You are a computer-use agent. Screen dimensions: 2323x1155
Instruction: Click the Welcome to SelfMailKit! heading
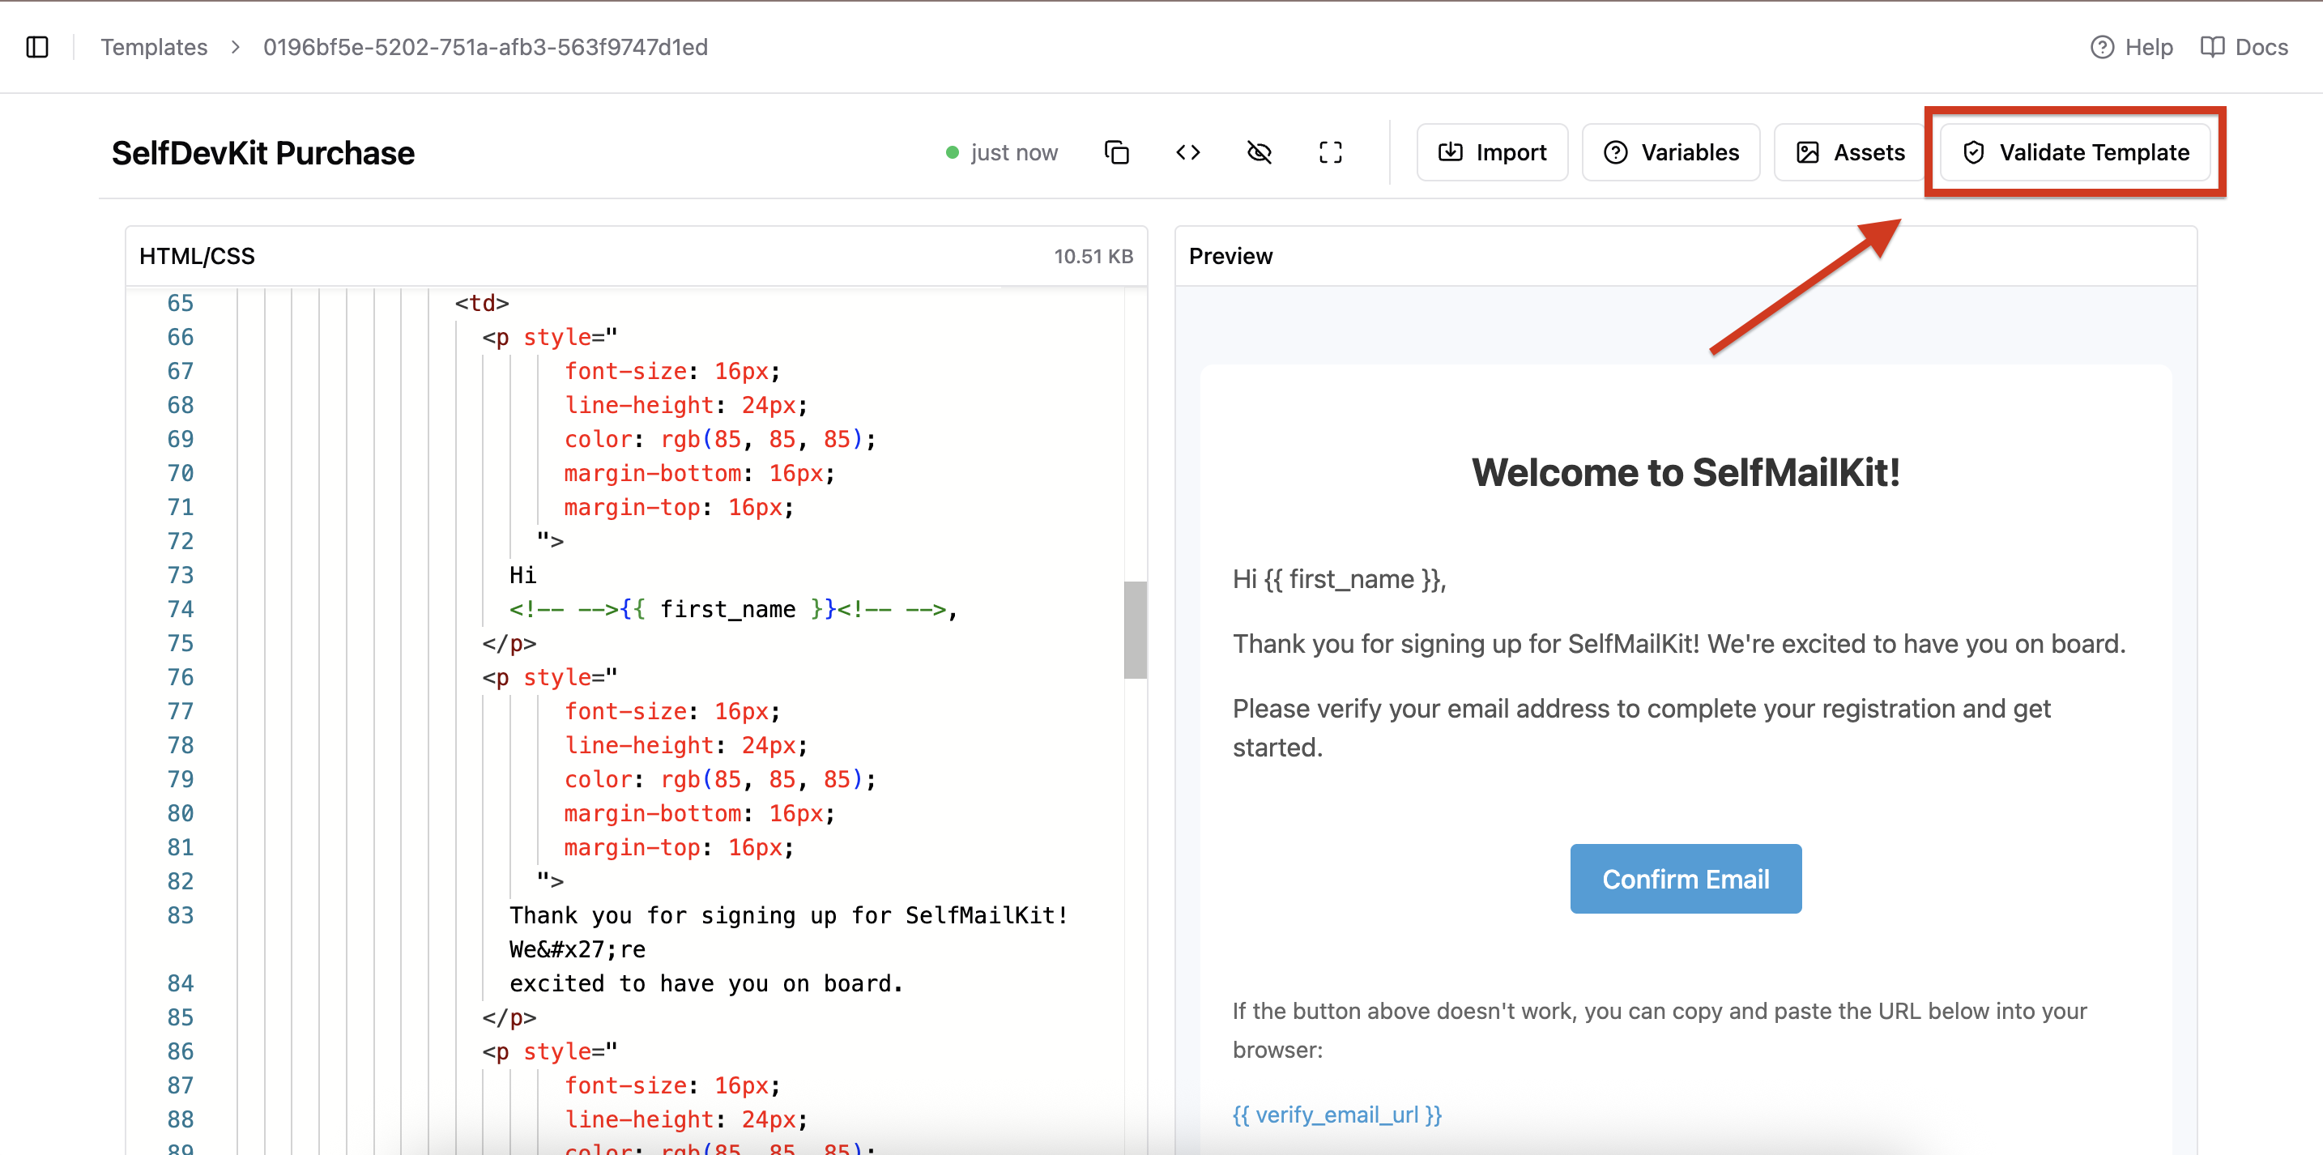1686,472
